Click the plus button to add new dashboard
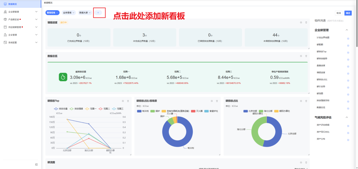Screen dimensions: 358x169 point(98,13)
